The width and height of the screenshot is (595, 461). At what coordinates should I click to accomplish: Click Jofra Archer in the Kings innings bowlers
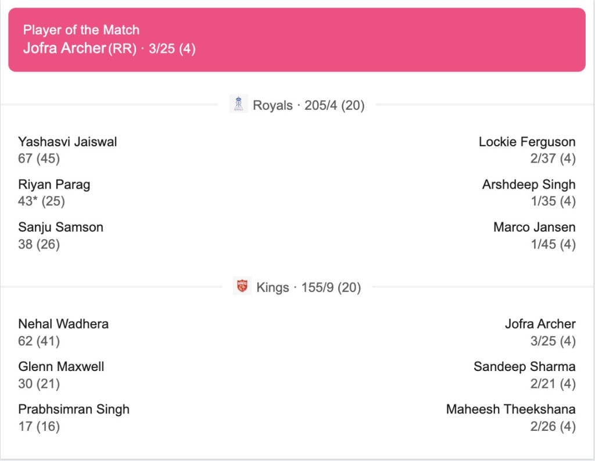(x=540, y=324)
